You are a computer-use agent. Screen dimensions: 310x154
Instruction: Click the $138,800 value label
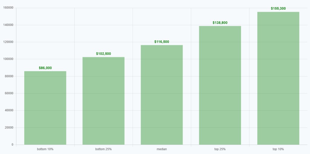(x=220, y=23)
